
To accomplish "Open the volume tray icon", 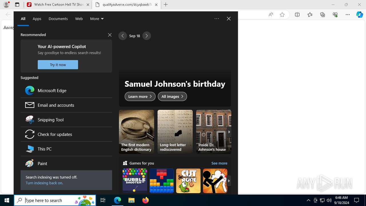I will click(329, 200).
